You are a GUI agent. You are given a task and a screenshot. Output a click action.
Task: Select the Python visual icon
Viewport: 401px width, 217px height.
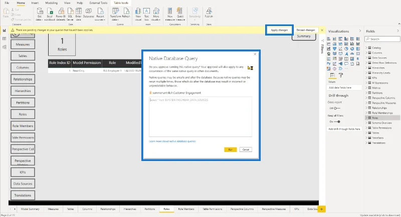click(x=329, y=63)
